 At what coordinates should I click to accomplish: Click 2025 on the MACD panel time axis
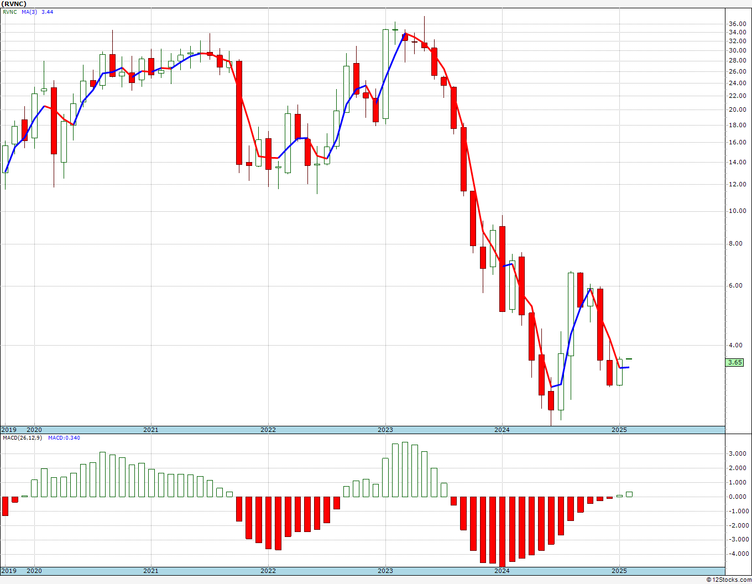619,571
